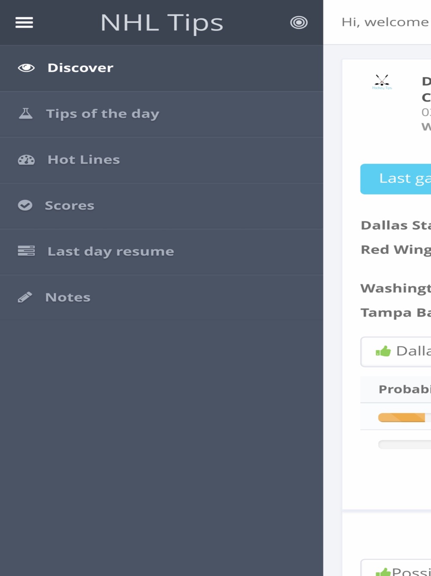This screenshot has width=431, height=576.
Task: Tap the Last day resume list icon
Action: pos(26,251)
